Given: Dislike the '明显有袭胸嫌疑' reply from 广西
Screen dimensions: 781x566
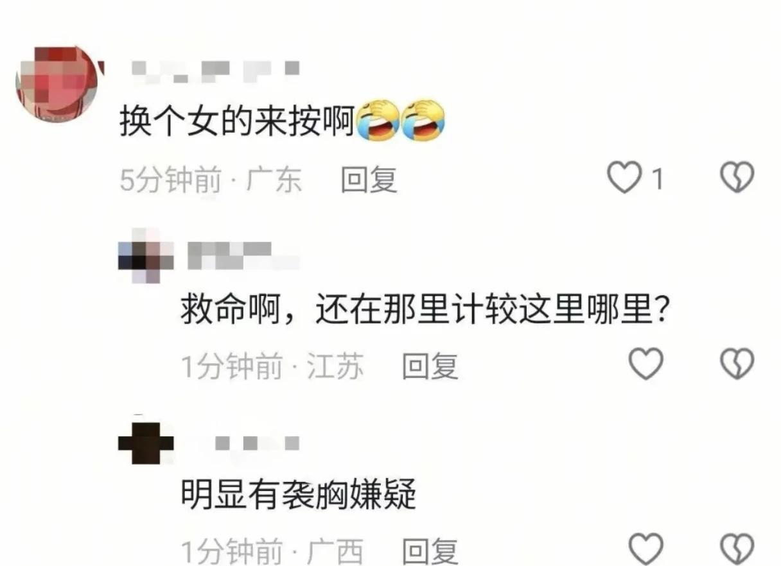Looking at the screenshot, I should pos(737,549).
